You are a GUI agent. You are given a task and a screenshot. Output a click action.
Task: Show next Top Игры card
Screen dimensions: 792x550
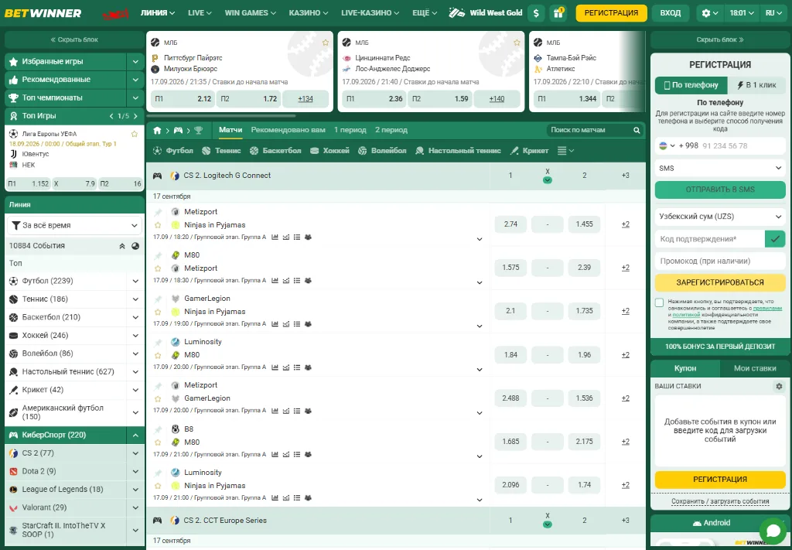click(135, 116)
